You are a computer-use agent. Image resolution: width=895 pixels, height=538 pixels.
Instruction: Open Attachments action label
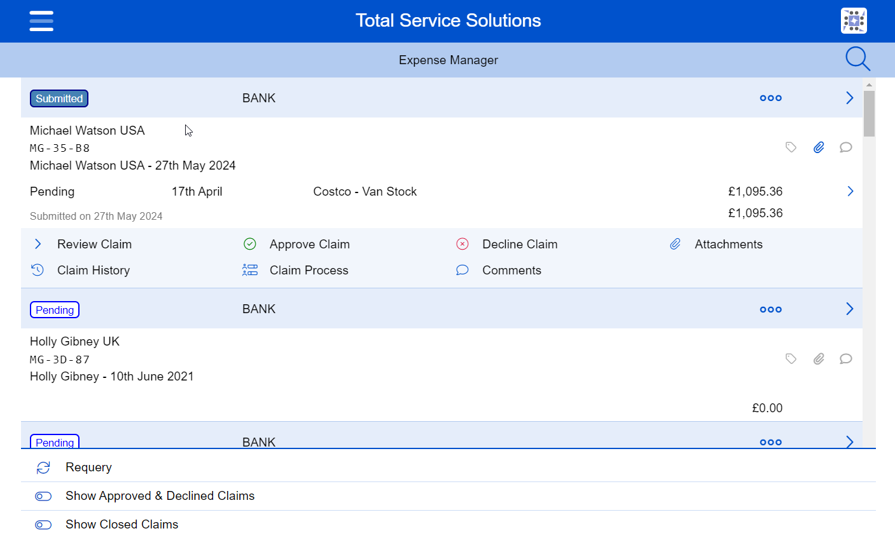point(729,244)
